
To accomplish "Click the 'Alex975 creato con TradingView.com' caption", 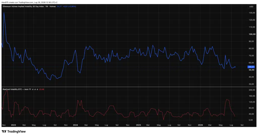I will [x=17, y=3].
